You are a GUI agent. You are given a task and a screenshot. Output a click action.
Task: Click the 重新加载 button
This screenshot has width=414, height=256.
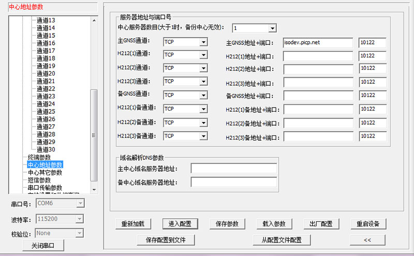(x=133, y=224)
